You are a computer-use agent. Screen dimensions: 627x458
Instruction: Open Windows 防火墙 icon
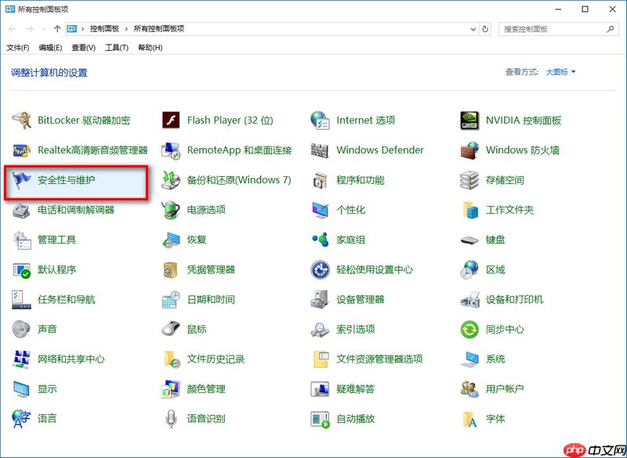click(469, 150)
